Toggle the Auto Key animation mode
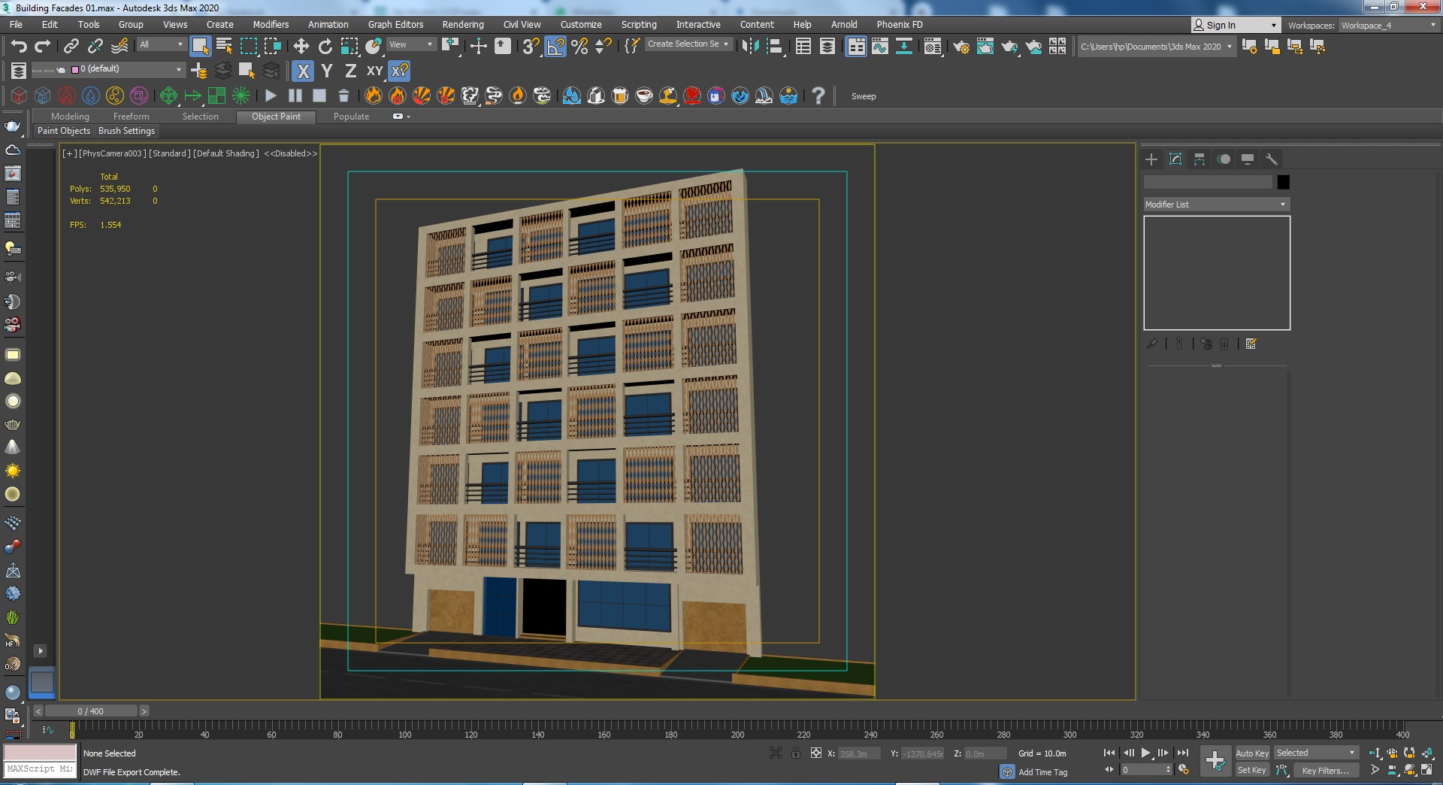This screenshot has width=1443, height=785. pyautogui.click(x=1251, y=753)
